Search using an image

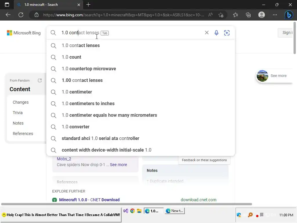click(227, 33)
